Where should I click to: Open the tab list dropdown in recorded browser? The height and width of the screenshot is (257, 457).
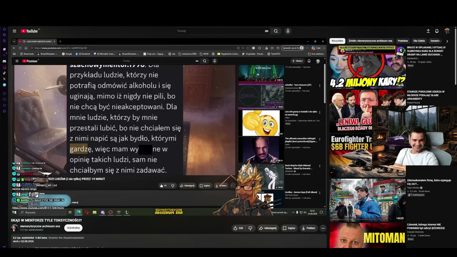(x=14, y=41)
